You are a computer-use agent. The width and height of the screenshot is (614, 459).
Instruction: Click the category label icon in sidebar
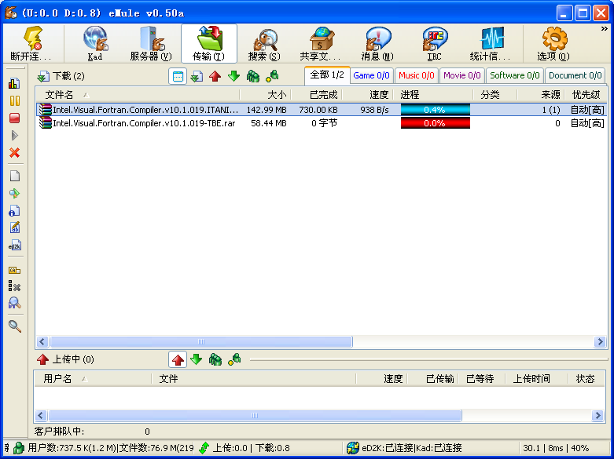[14, 270]
